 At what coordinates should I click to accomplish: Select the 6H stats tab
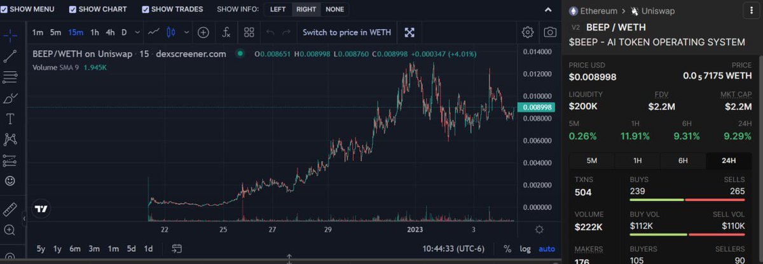(683, 161)
